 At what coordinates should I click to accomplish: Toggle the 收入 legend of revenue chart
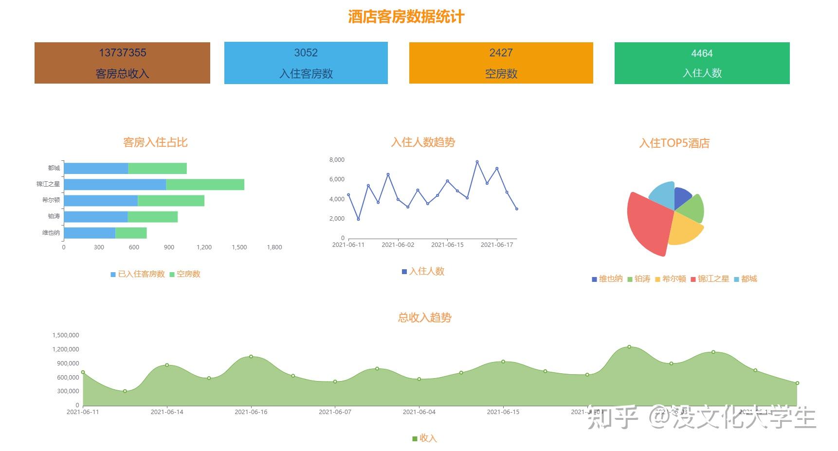pos(424,438)
